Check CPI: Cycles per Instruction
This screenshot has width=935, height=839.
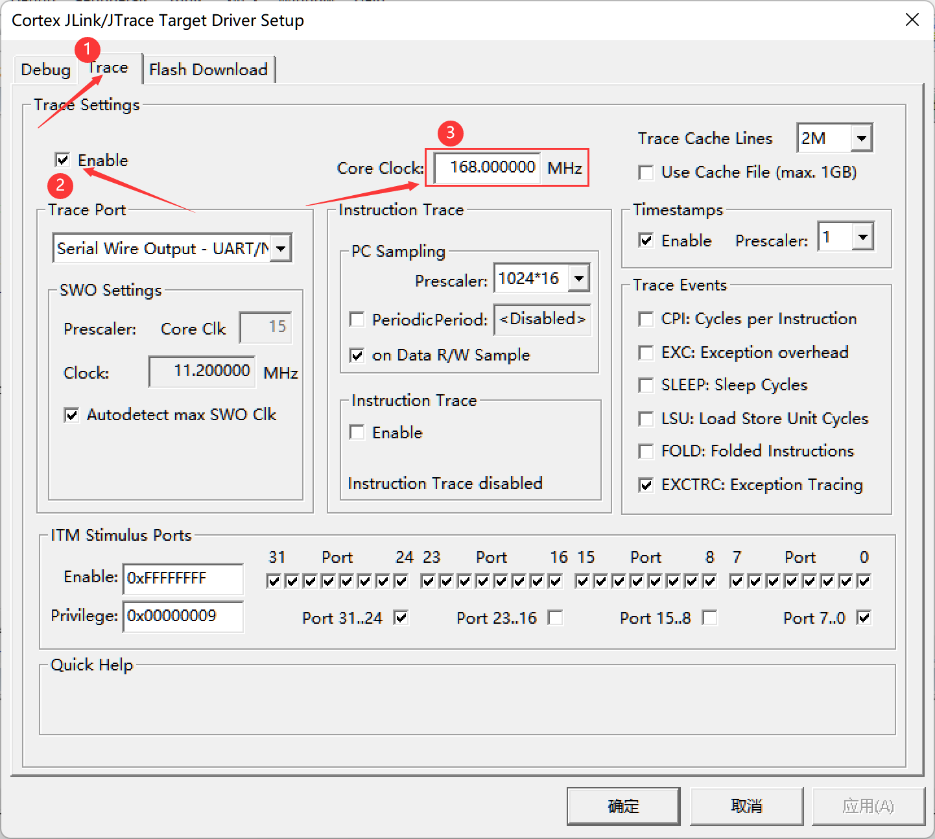[646, 319]
